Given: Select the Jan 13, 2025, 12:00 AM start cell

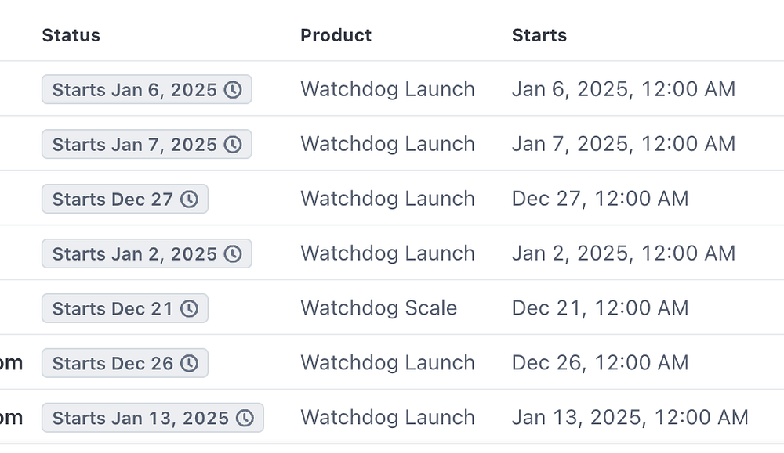Looking at the screenshot, I should [x=630, y=418].
